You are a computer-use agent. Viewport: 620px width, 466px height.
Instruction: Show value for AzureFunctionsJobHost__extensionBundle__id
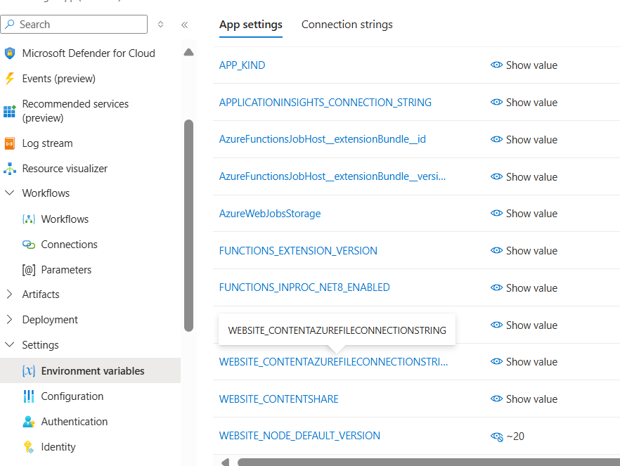tap(524, 140)
